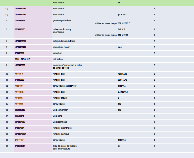This screenshot has height=158, width=194.
Task: Select the 'vis a comprimer' row description
Action: (x=60, y=110)
